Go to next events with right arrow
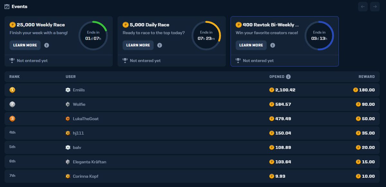Viewport: 386px width, 187px height. pos(375,6)
